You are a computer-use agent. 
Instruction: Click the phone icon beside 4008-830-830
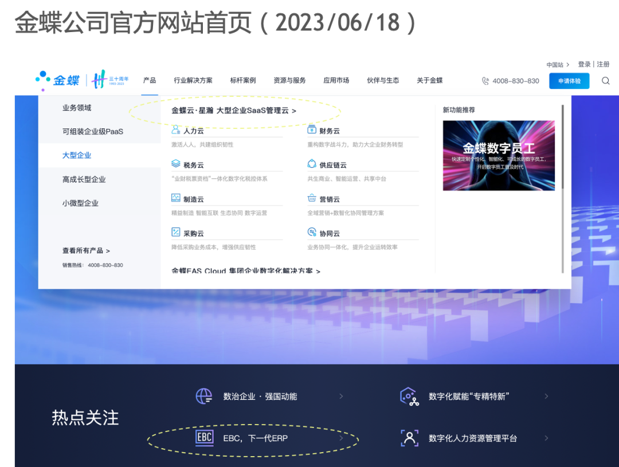tap(485, 81)
